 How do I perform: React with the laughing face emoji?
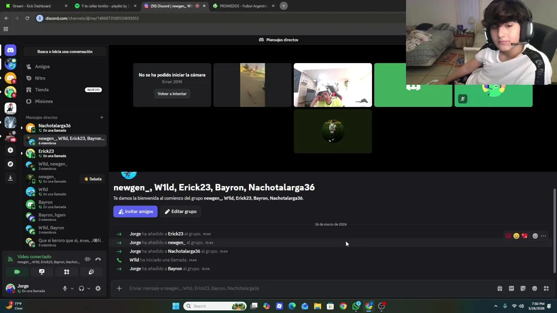pyautogui.click(x=517, y=236)
